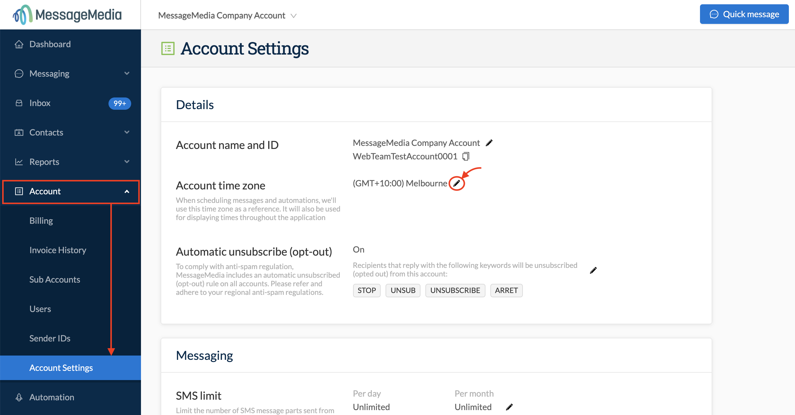Click the Quick message button

744,14
